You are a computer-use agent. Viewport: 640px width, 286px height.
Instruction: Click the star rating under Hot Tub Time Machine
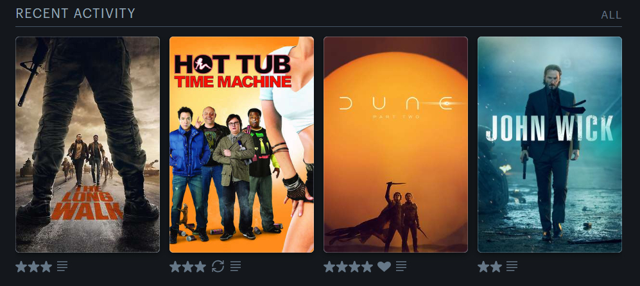coord(187,266)
